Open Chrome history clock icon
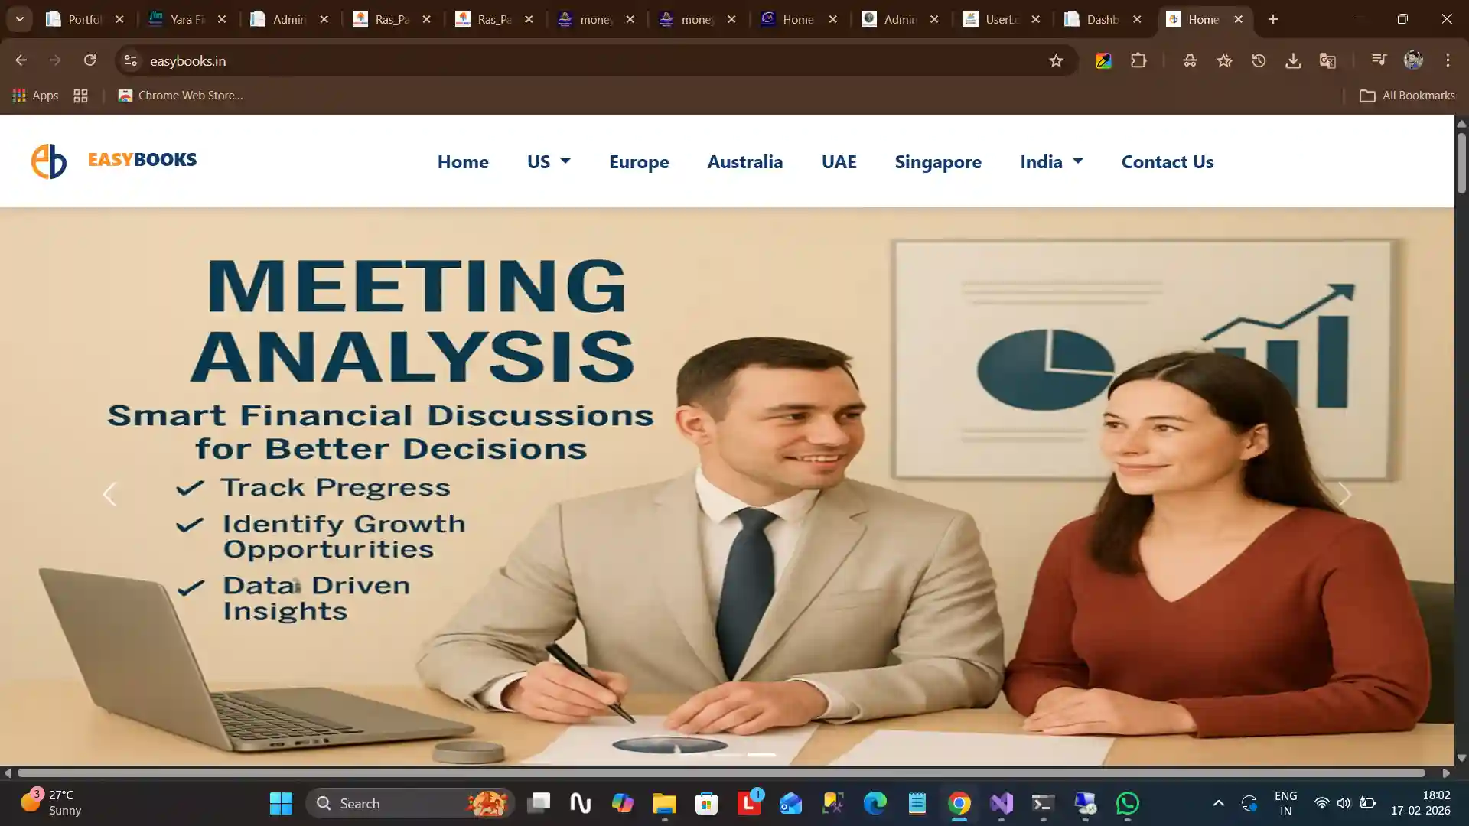Viewport: 1469px width, 826px height. click(1259, 60)
